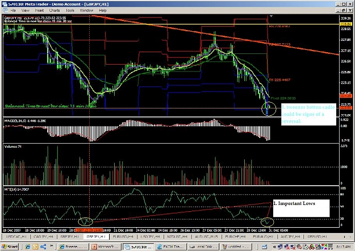Switch to the untitled taskbar window
The image size is (355, 251).
coord(236,246)
